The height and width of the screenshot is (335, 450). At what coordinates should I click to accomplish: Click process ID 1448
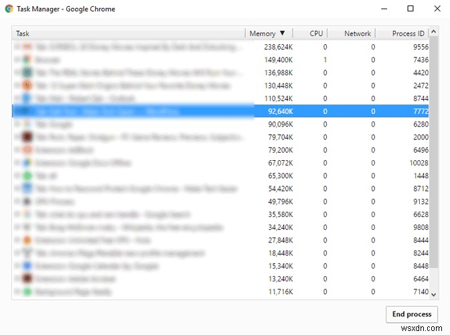click(x=421, y=176)
